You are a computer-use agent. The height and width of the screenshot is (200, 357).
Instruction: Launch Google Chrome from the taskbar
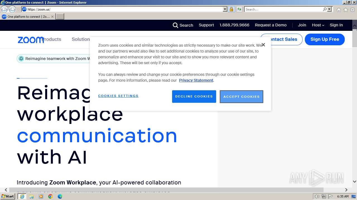pyautogui.click(x=50, y=196)
